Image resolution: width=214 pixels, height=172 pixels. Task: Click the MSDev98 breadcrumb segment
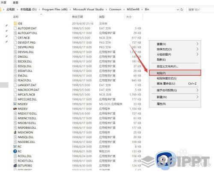tap(133, 9)
